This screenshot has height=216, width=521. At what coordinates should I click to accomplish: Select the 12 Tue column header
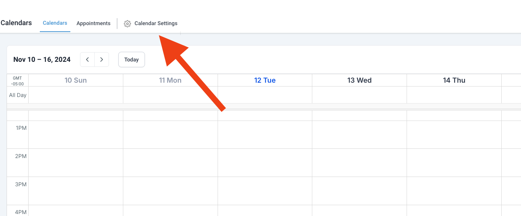[265, 80]
